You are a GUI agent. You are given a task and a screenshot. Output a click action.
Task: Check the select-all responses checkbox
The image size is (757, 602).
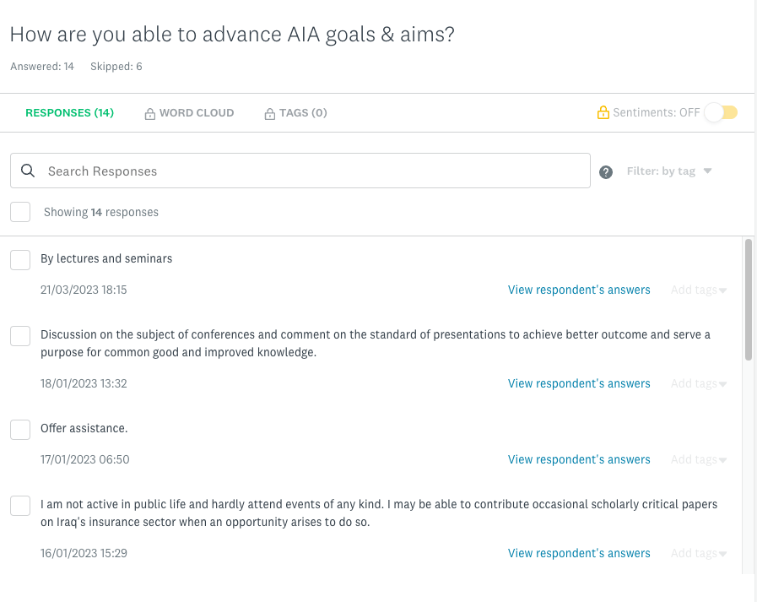coord(20,212)
